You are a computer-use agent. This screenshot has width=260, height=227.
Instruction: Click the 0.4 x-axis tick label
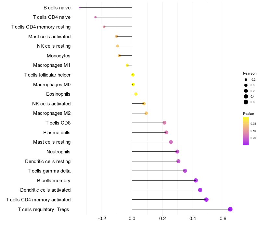193,219
